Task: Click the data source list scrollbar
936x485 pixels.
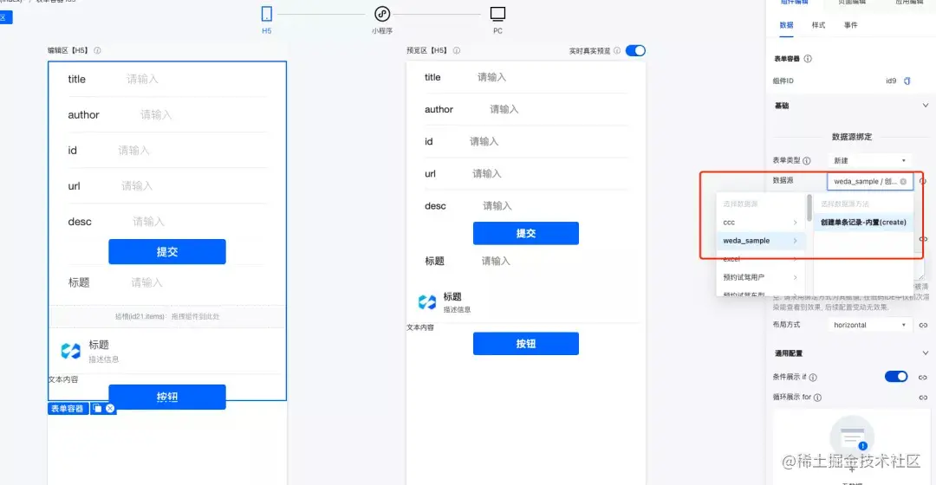Action: click(809, 208)
